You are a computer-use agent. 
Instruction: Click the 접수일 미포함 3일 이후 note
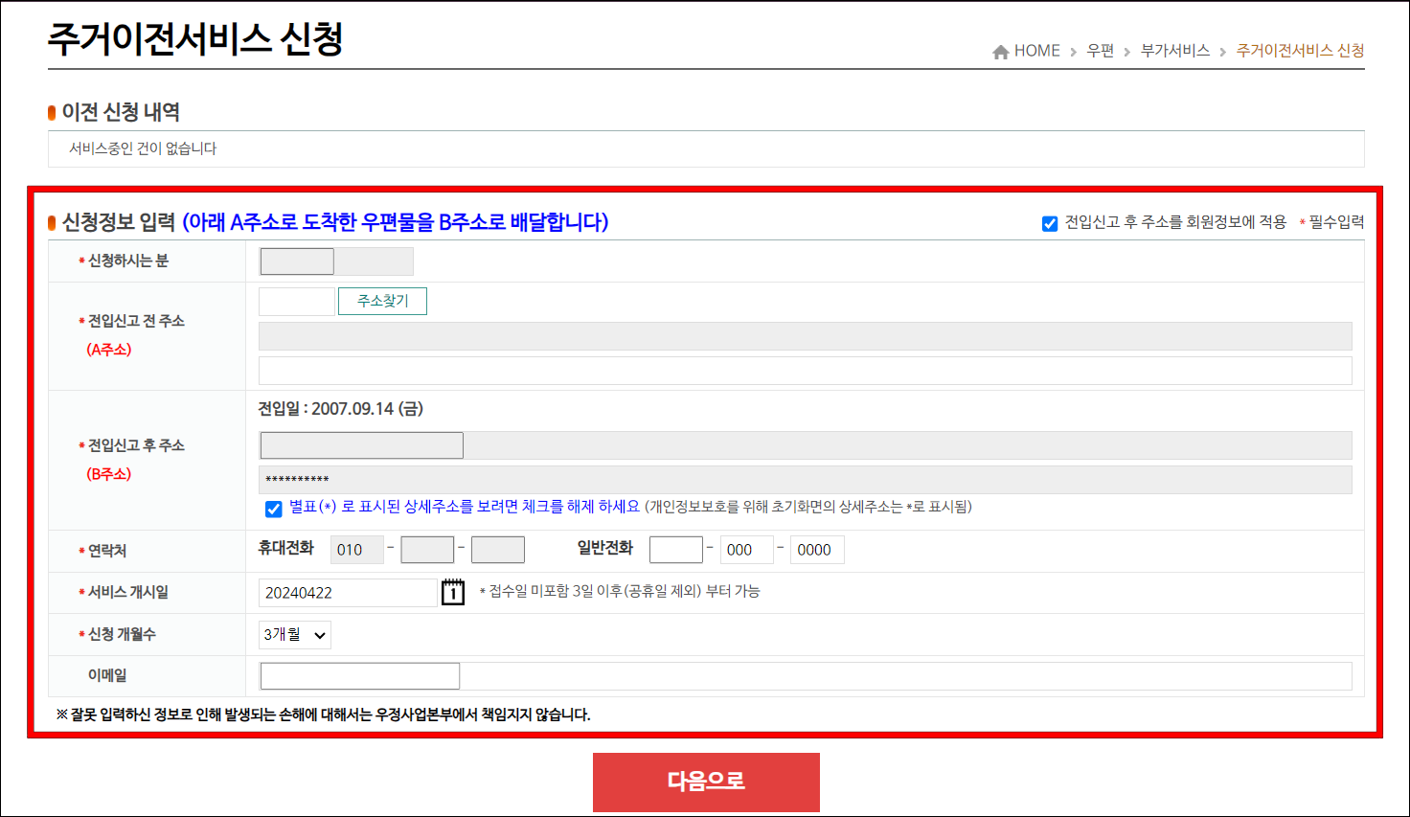tap(620, 592)
